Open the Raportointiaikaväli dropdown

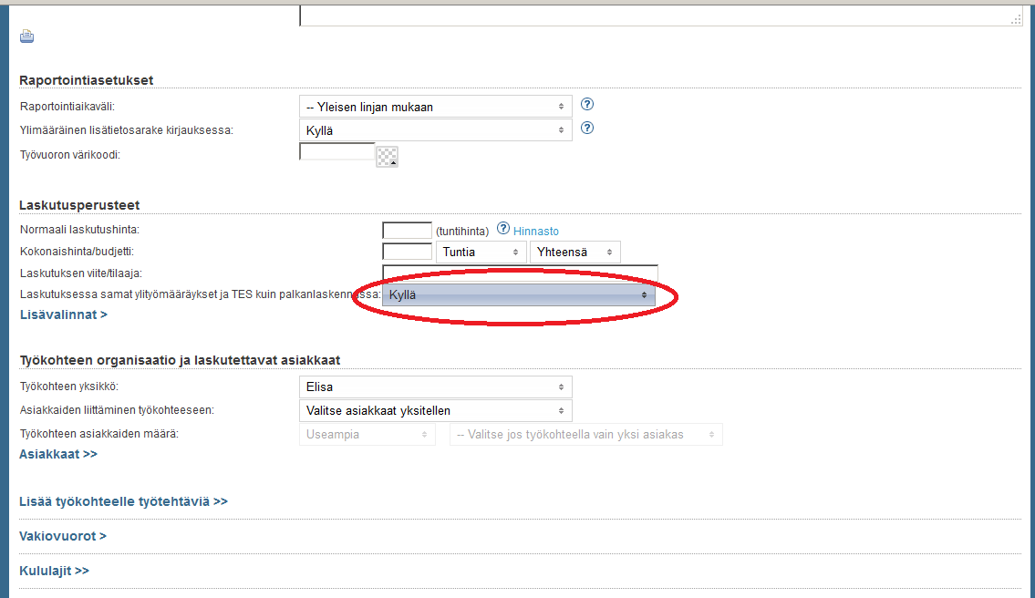[x=435, y=107]
